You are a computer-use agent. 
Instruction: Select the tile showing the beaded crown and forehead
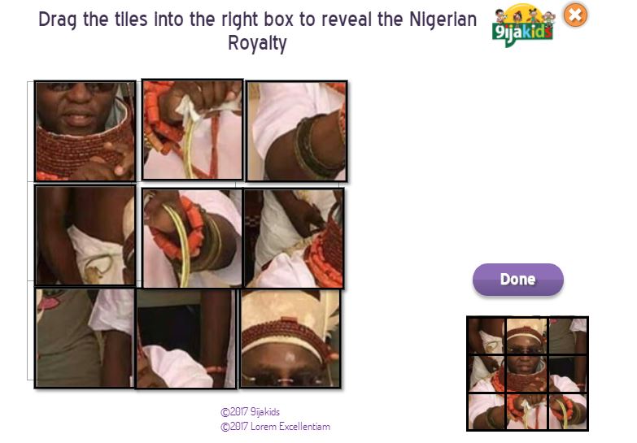[290, 338]
